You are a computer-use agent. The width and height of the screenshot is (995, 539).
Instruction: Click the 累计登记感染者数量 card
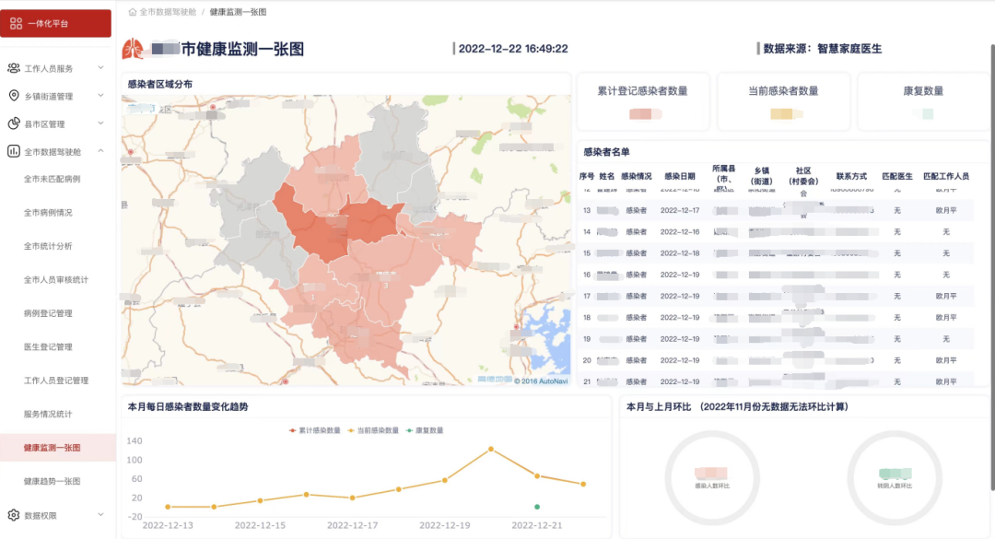pyautogui.click(x=643, y=101)
